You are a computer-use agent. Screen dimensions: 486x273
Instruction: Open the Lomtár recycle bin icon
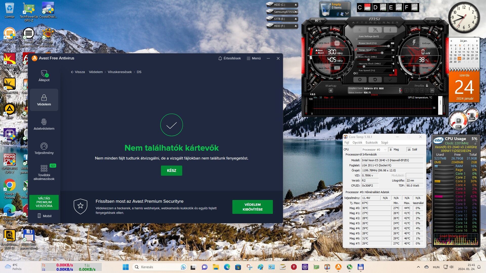click(9, 11)
